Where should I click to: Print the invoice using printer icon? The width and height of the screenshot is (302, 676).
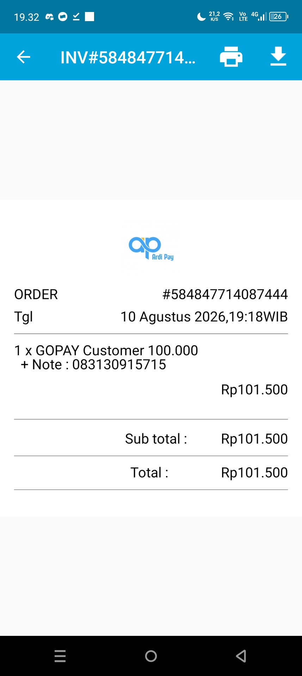[x=231, y=57]
